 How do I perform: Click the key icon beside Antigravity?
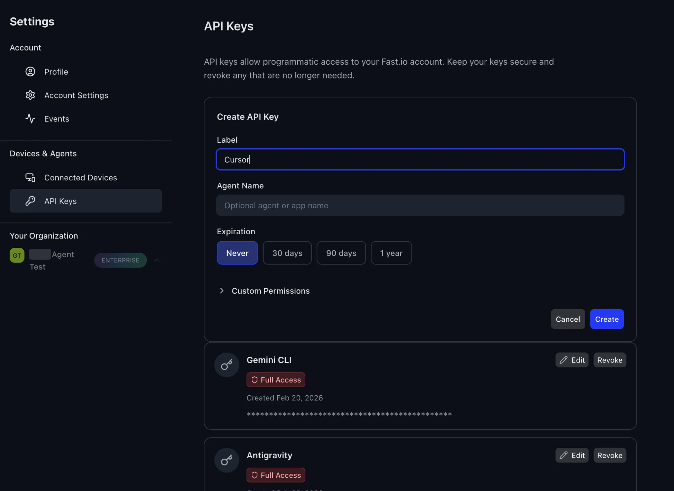226,460
